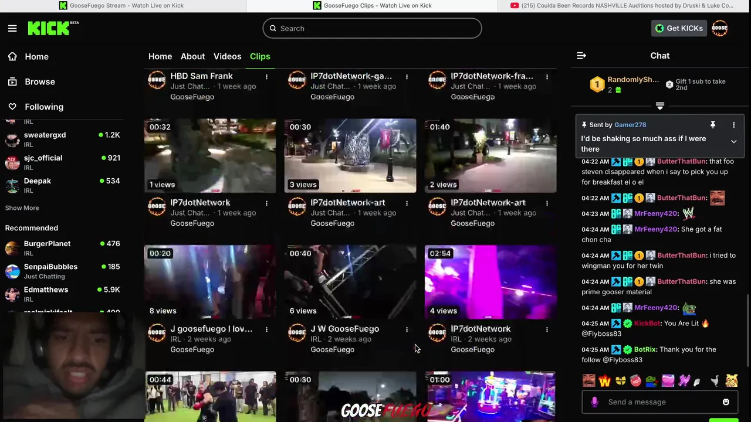This screenshot has height=422, width=751.
Task: Collapse the chat panel icon
Action: (x=581, y=56)
